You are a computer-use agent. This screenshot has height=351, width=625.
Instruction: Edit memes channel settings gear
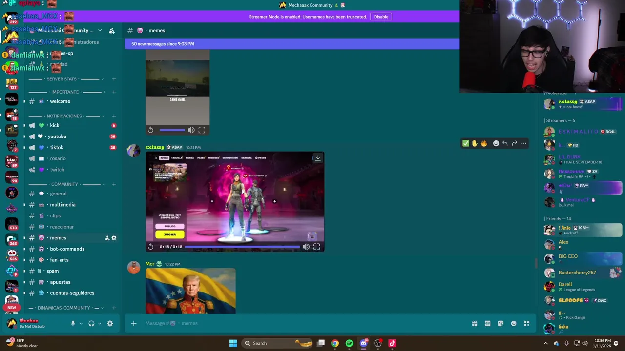point(114,238)
